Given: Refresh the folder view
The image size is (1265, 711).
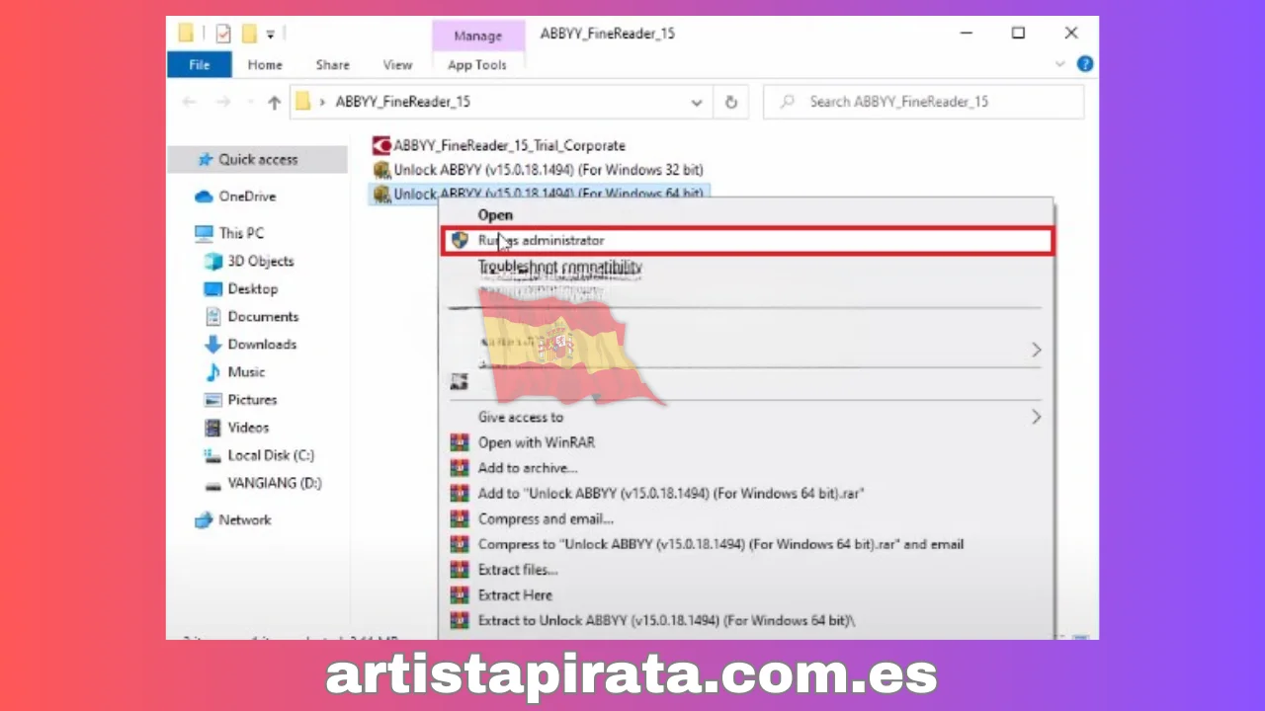Looking at the screenshot, I should point(731,102).
